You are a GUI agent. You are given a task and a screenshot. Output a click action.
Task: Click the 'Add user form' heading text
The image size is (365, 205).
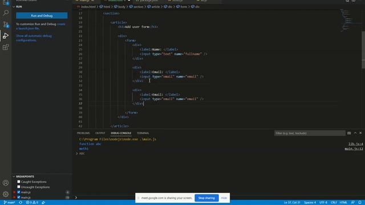tap(137, 27)
